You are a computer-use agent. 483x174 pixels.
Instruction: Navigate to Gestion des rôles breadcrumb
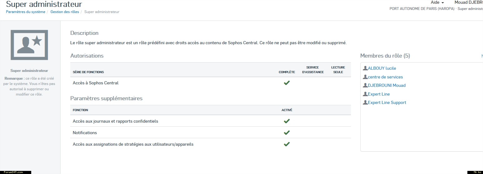point(65,12)
